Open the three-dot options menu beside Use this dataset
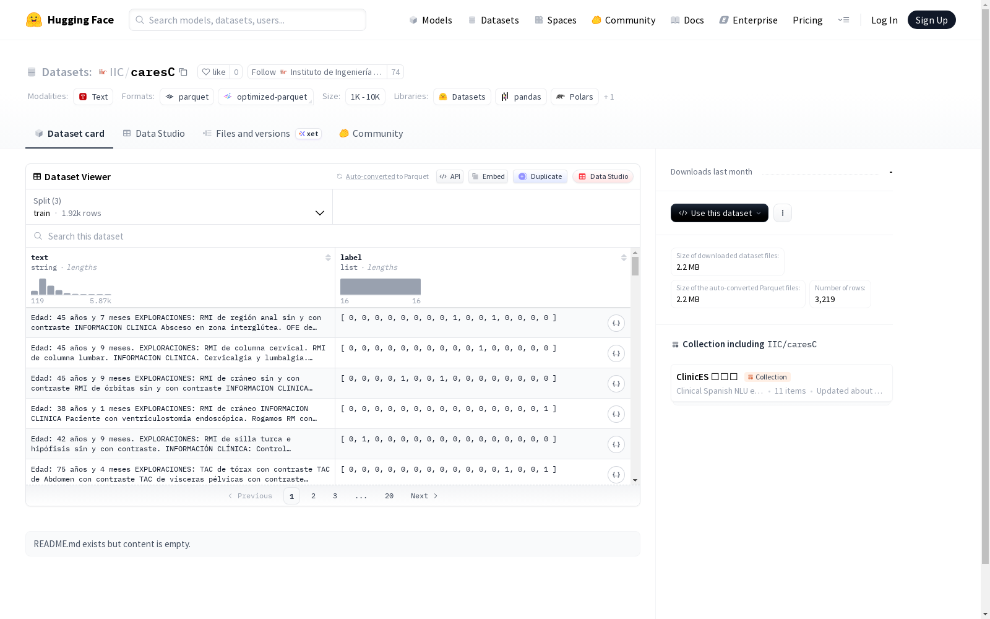 tap(782, 213)
